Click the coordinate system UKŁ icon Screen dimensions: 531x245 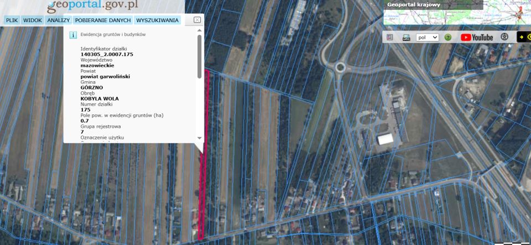click(406, 37)
